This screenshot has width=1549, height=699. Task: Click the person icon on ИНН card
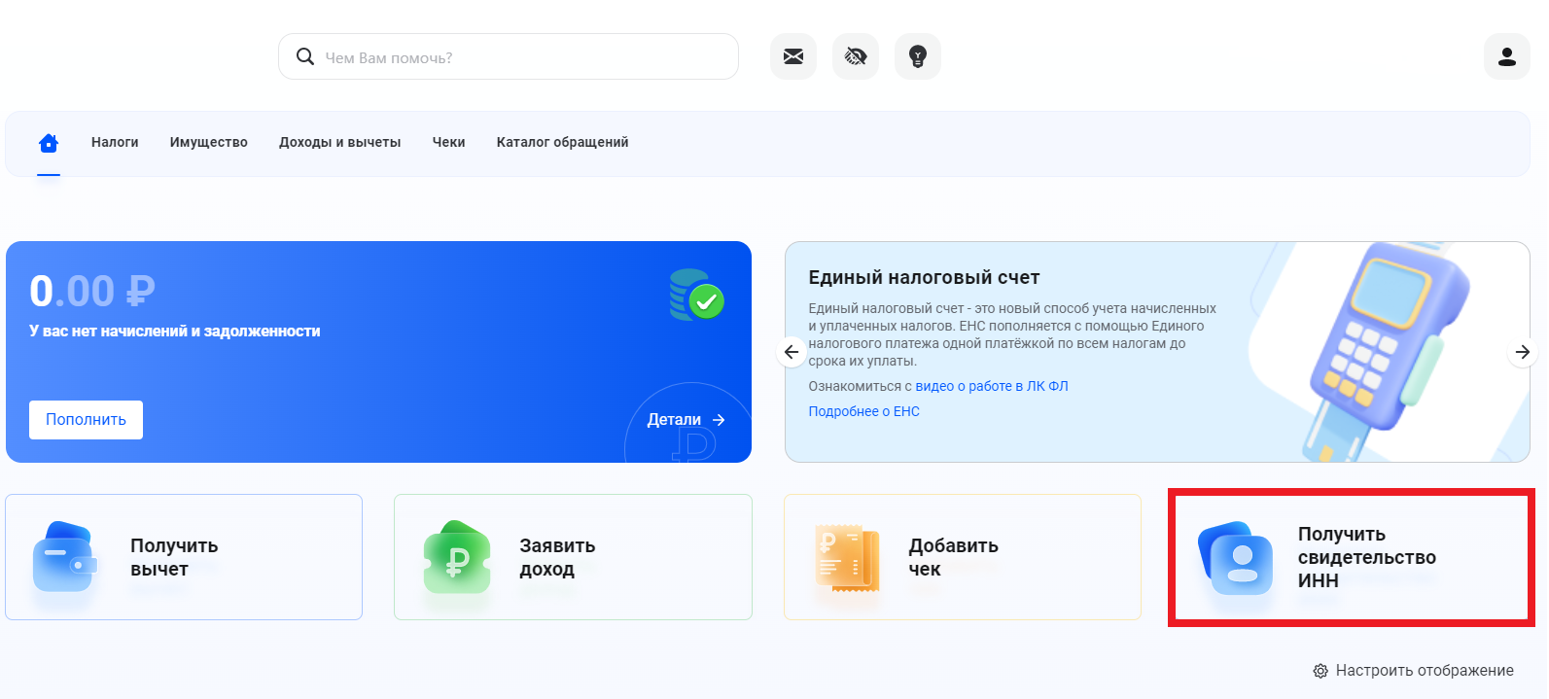point(1236,558)
